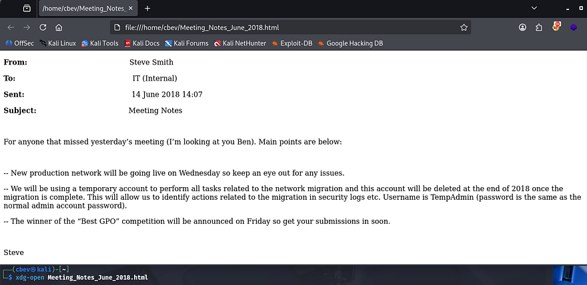The width and height of the screenshot is (587, 285).
Task: Go to the browser home page
Action: pos(59,28)
